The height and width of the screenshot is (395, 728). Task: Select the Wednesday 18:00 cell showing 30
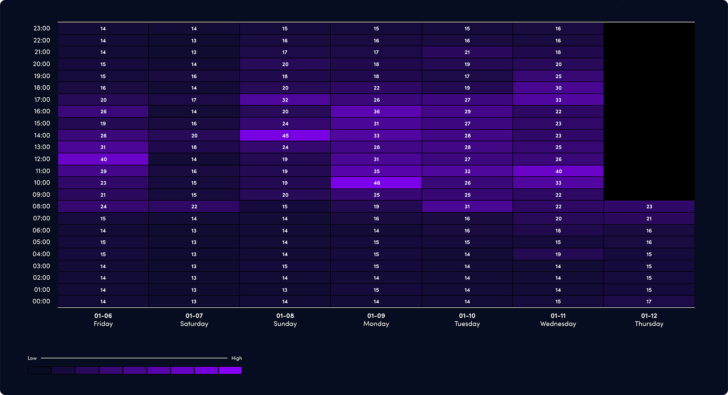[x=558, y=88]
